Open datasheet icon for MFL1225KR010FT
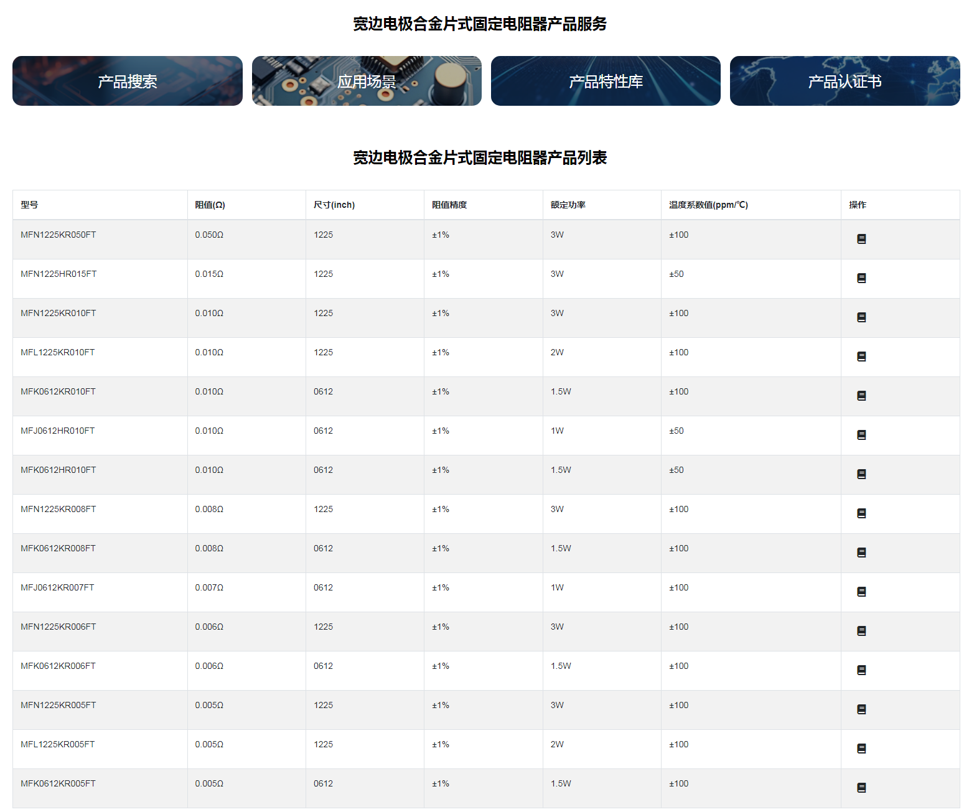 coord(861,357)
